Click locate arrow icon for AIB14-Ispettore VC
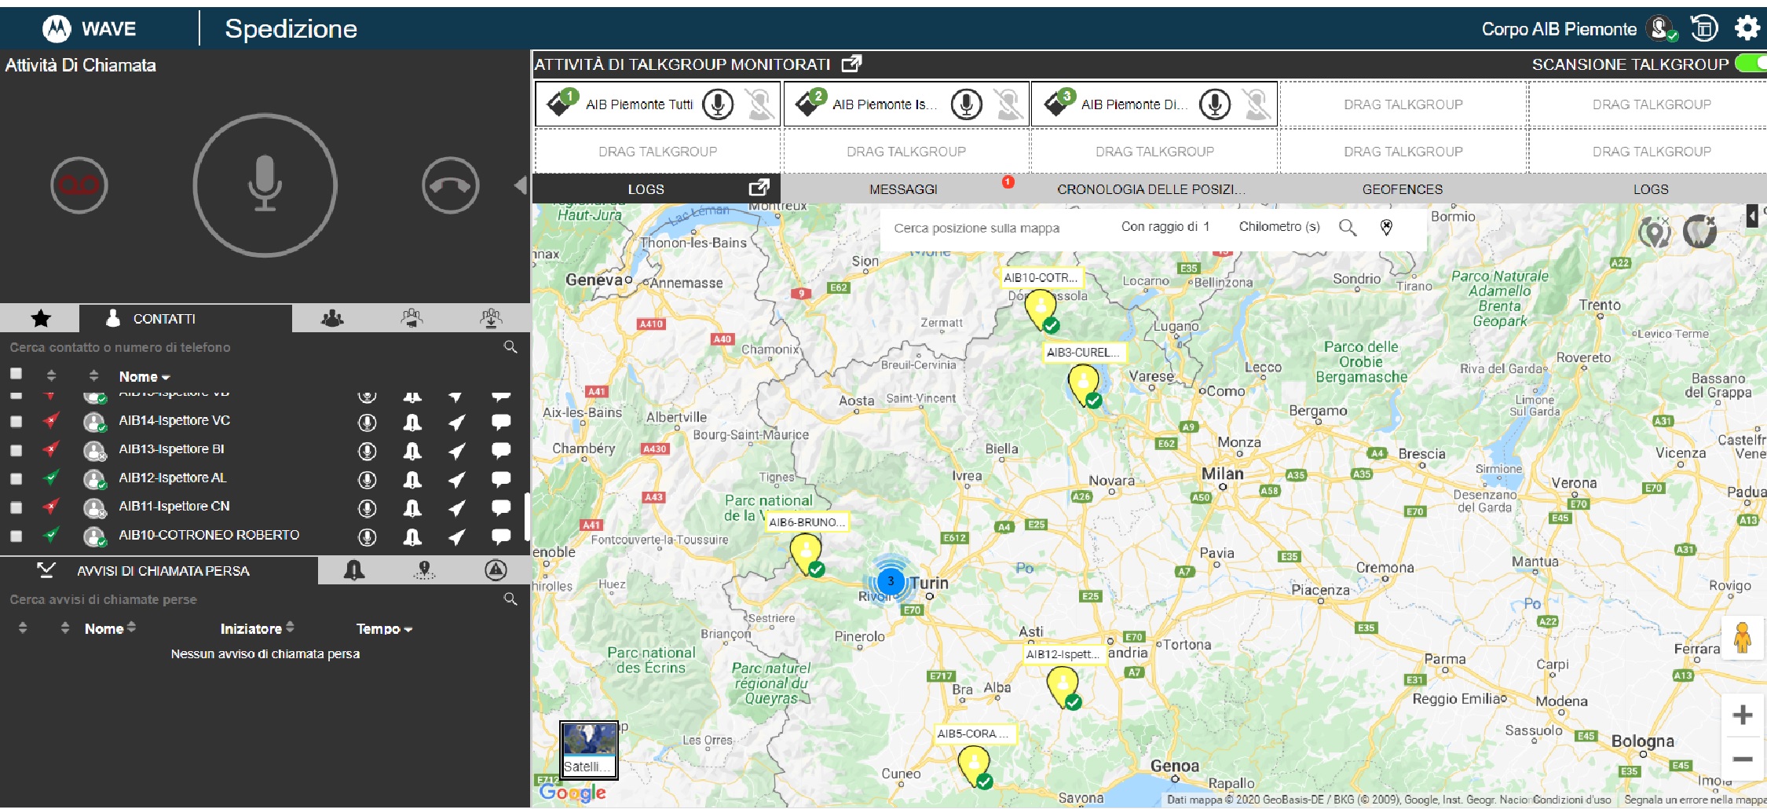Image resolution: width=1767 pixels, height=809 pixels. pos(456,422)
